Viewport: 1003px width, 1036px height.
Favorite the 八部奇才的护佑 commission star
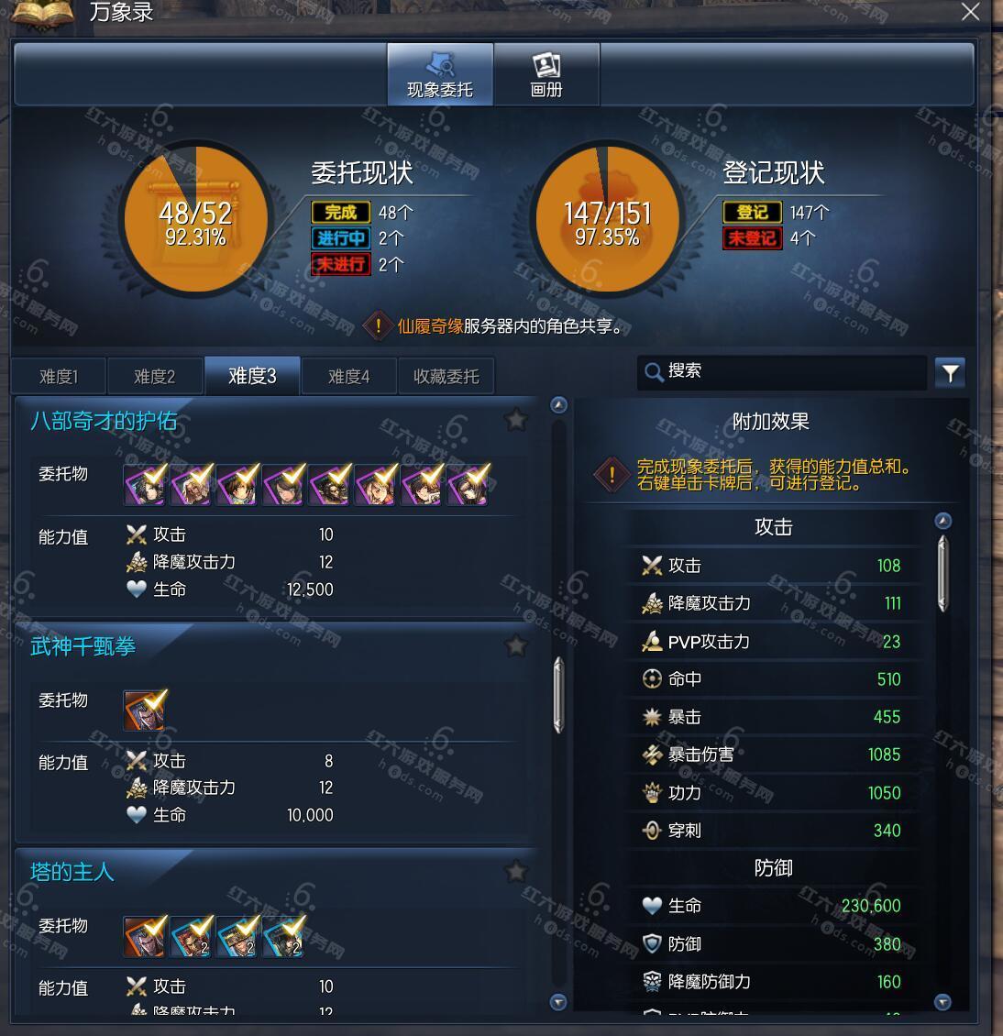[516, 420]
